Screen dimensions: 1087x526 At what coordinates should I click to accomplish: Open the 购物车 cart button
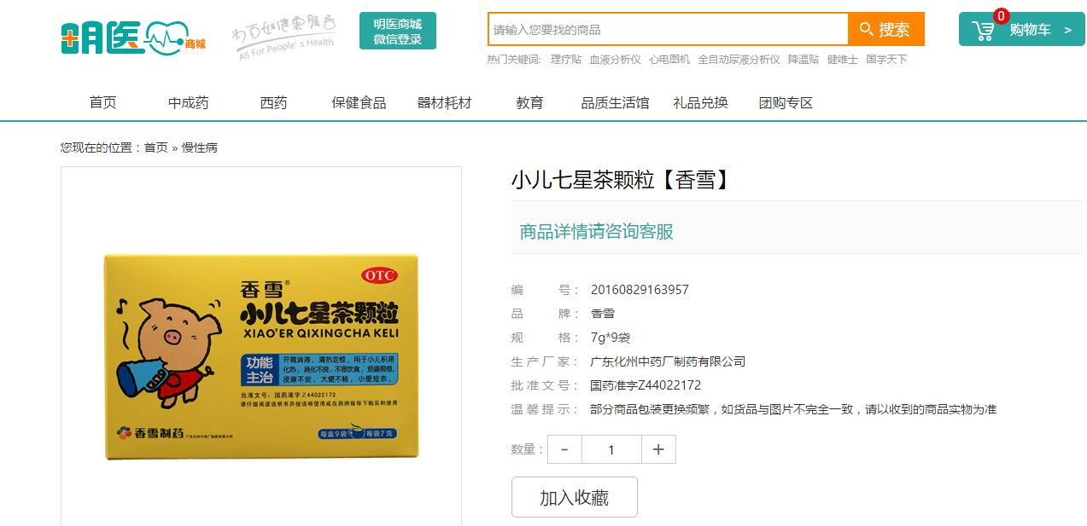tap(1022, 29)
